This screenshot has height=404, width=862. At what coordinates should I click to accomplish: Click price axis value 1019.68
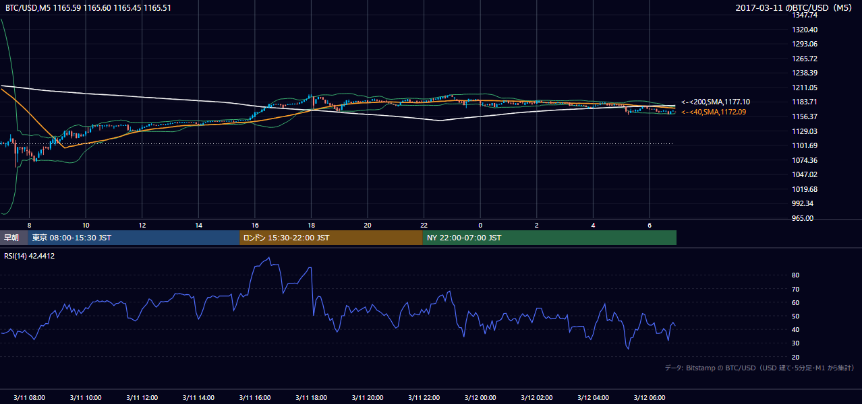806,189
